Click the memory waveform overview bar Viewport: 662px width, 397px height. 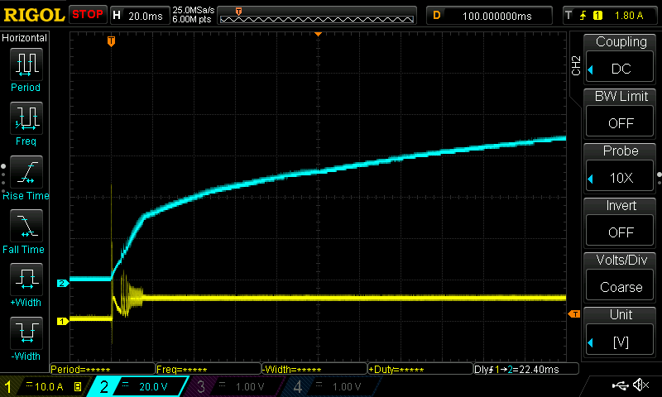click(x=317, y=16)
